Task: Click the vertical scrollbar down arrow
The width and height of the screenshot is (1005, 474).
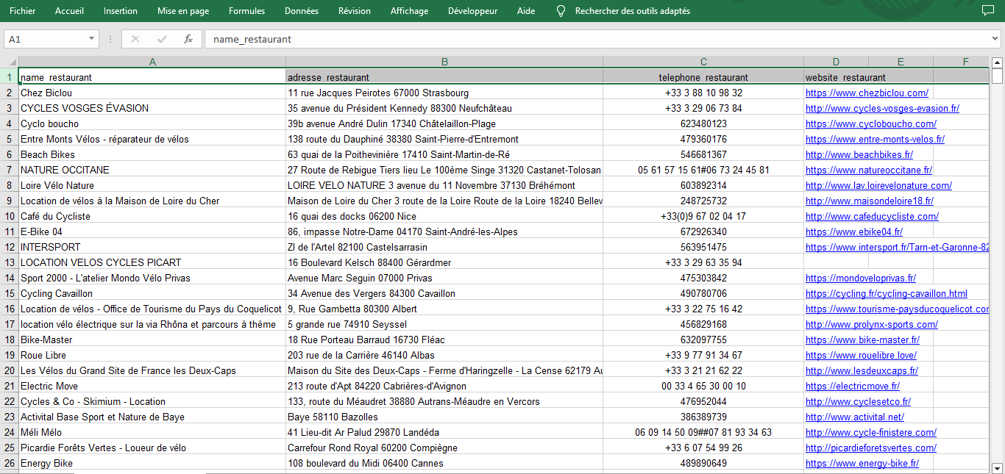Action: (997, 468)
